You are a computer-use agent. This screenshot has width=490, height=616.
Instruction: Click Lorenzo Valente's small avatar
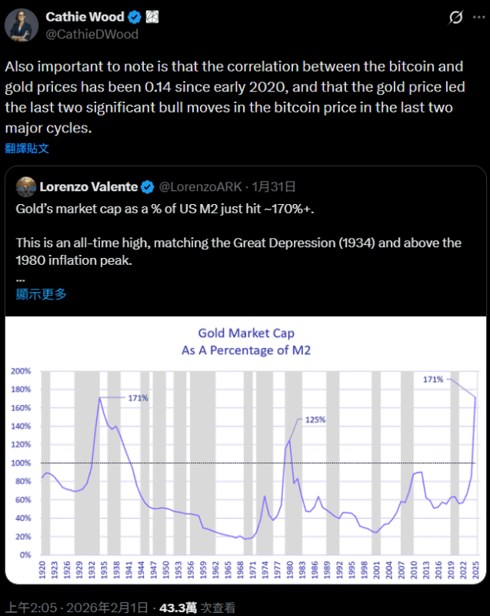[25, 187]
